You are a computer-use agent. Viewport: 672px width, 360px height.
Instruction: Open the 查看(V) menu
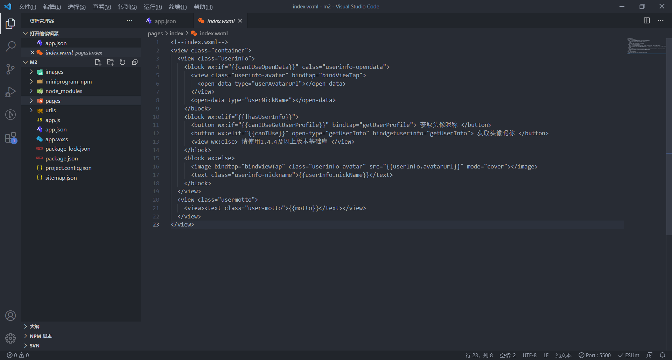tap(102, 7)
